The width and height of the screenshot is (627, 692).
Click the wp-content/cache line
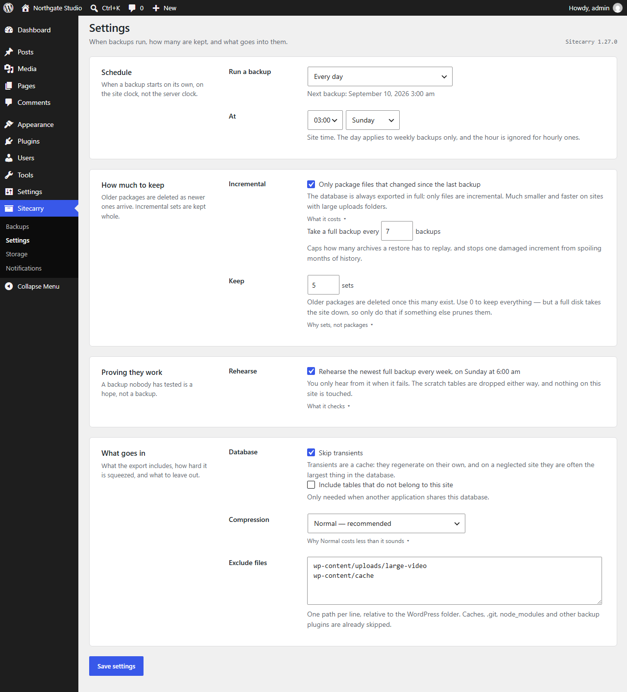tap(343, 576)
